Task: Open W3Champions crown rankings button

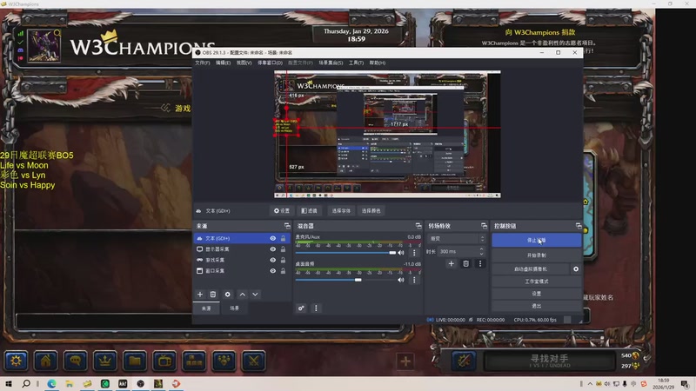Action: click(105, 361)
